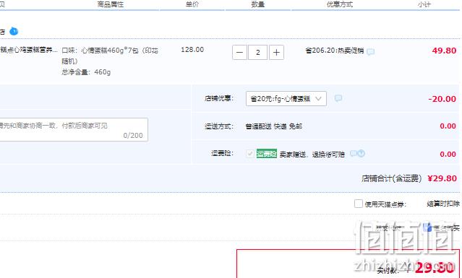This screenshot has height=278, width=462.
Task: Toggle the 运费险 checkbox
Action: coord(250,154)
